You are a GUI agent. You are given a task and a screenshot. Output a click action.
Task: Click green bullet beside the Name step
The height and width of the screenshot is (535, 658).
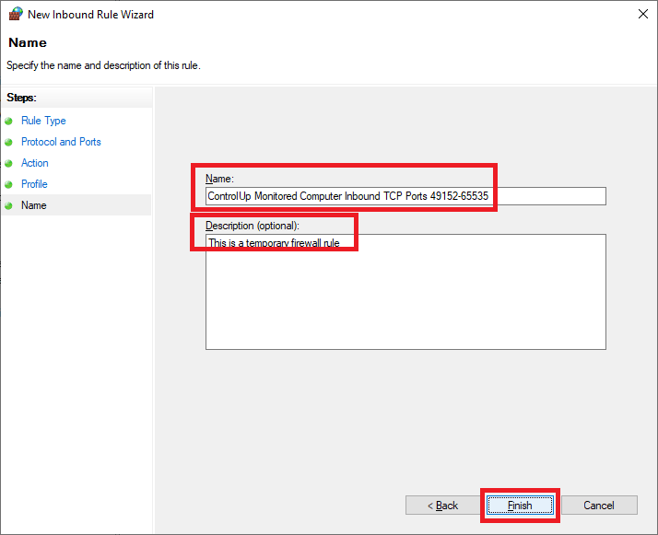coord(9,205)
